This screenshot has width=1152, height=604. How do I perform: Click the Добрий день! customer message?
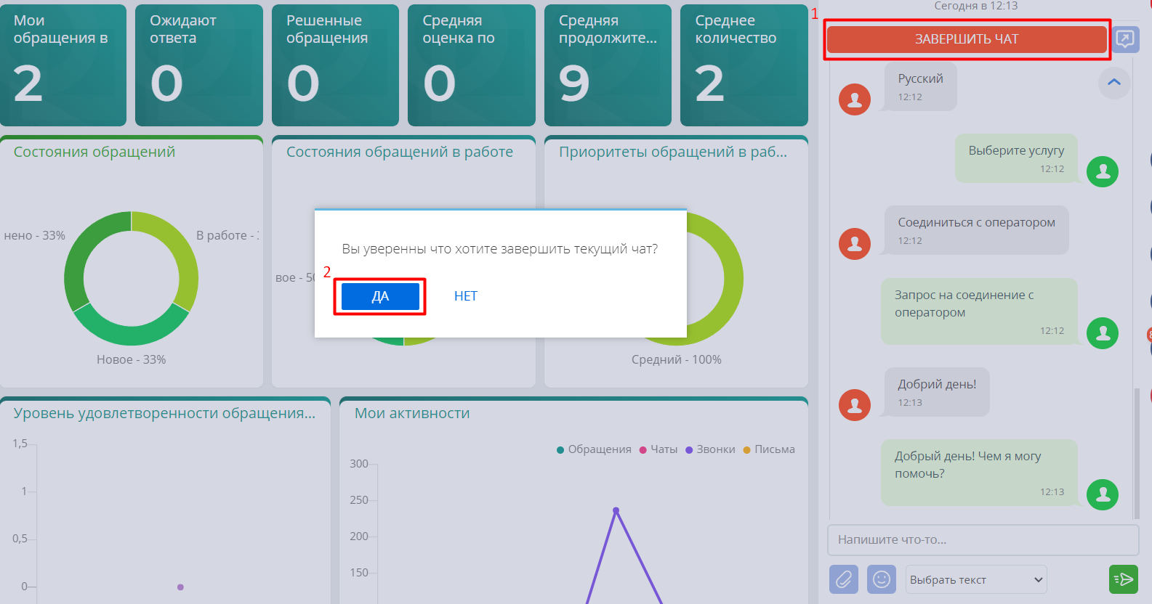pos(937,392)
